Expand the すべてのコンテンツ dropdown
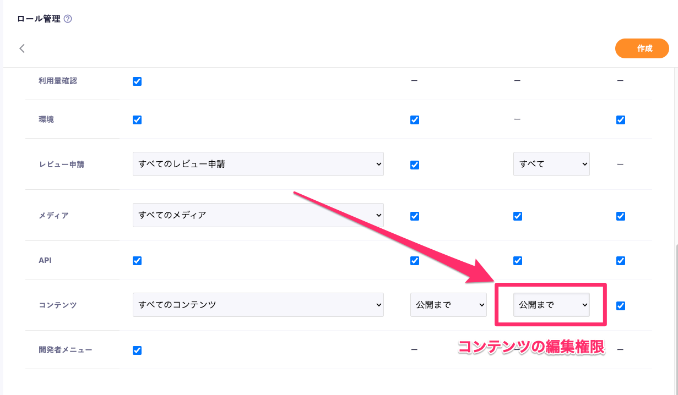 pyautogui.click(x=258, y=305)
